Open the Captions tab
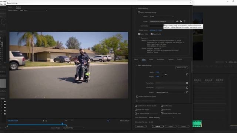The width and height of the screenshot is (237, 133). pyautogui.click(x=171, y=59)
